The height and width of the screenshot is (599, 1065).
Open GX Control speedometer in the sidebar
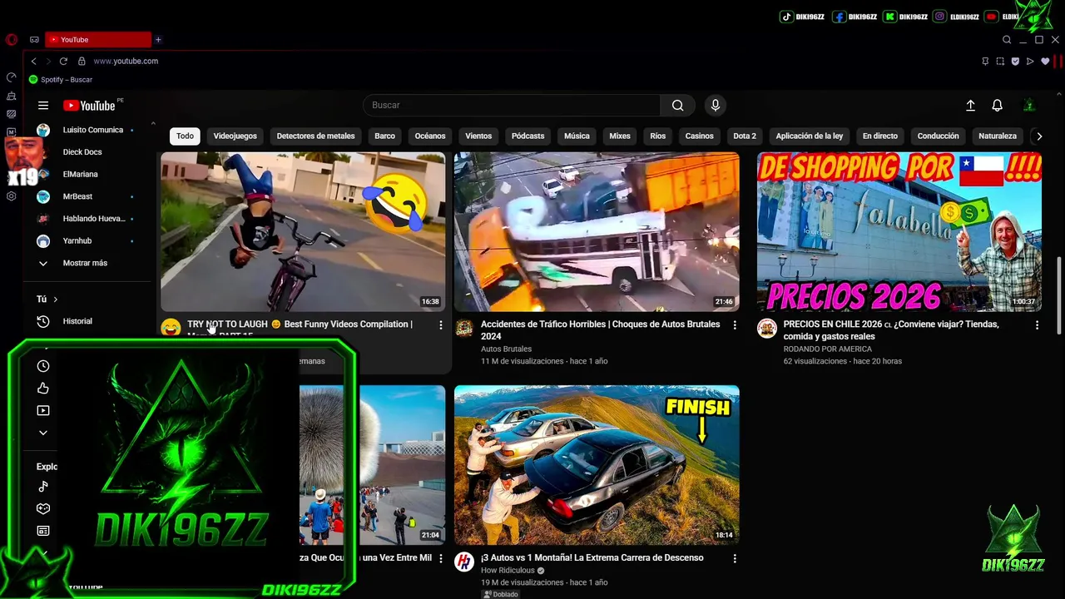pyautogui.click(x=11, y=77)
